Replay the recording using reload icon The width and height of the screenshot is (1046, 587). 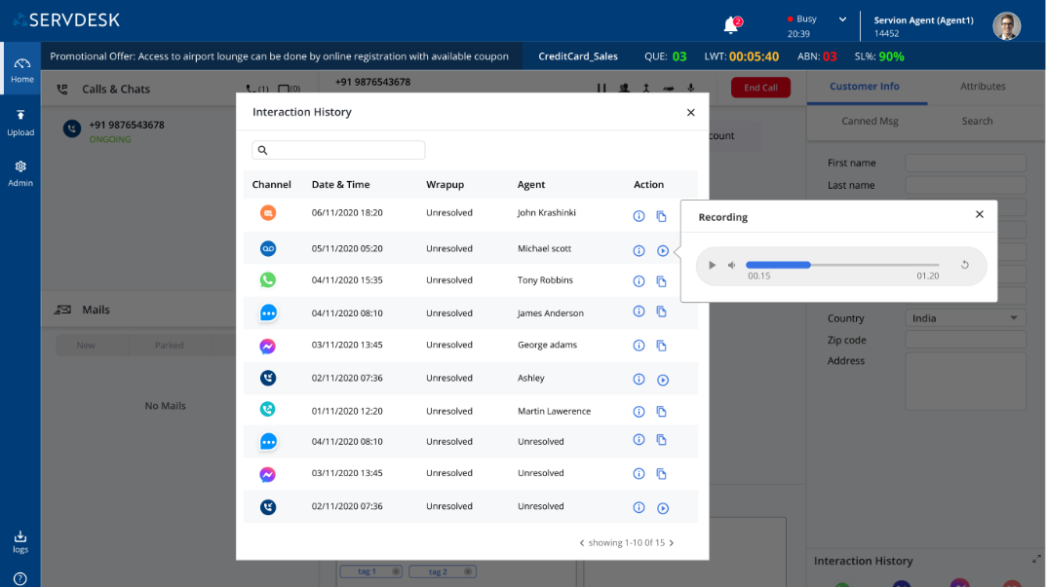pos(964,265)
